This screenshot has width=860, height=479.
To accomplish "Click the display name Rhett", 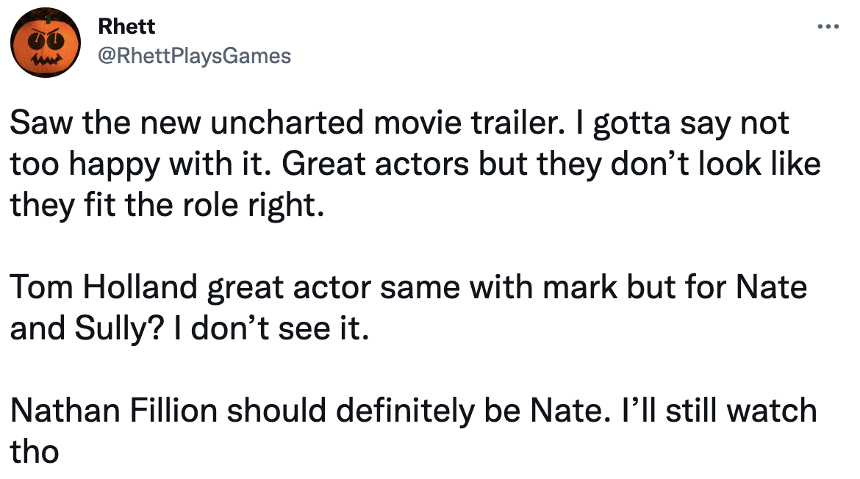I will (x=126, y=26).
